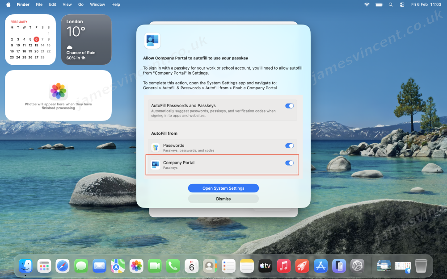Toggle AutoFill Passwords and Passkeys switch
The height and width of the screenshot is (279, 447).
[289, 106]
